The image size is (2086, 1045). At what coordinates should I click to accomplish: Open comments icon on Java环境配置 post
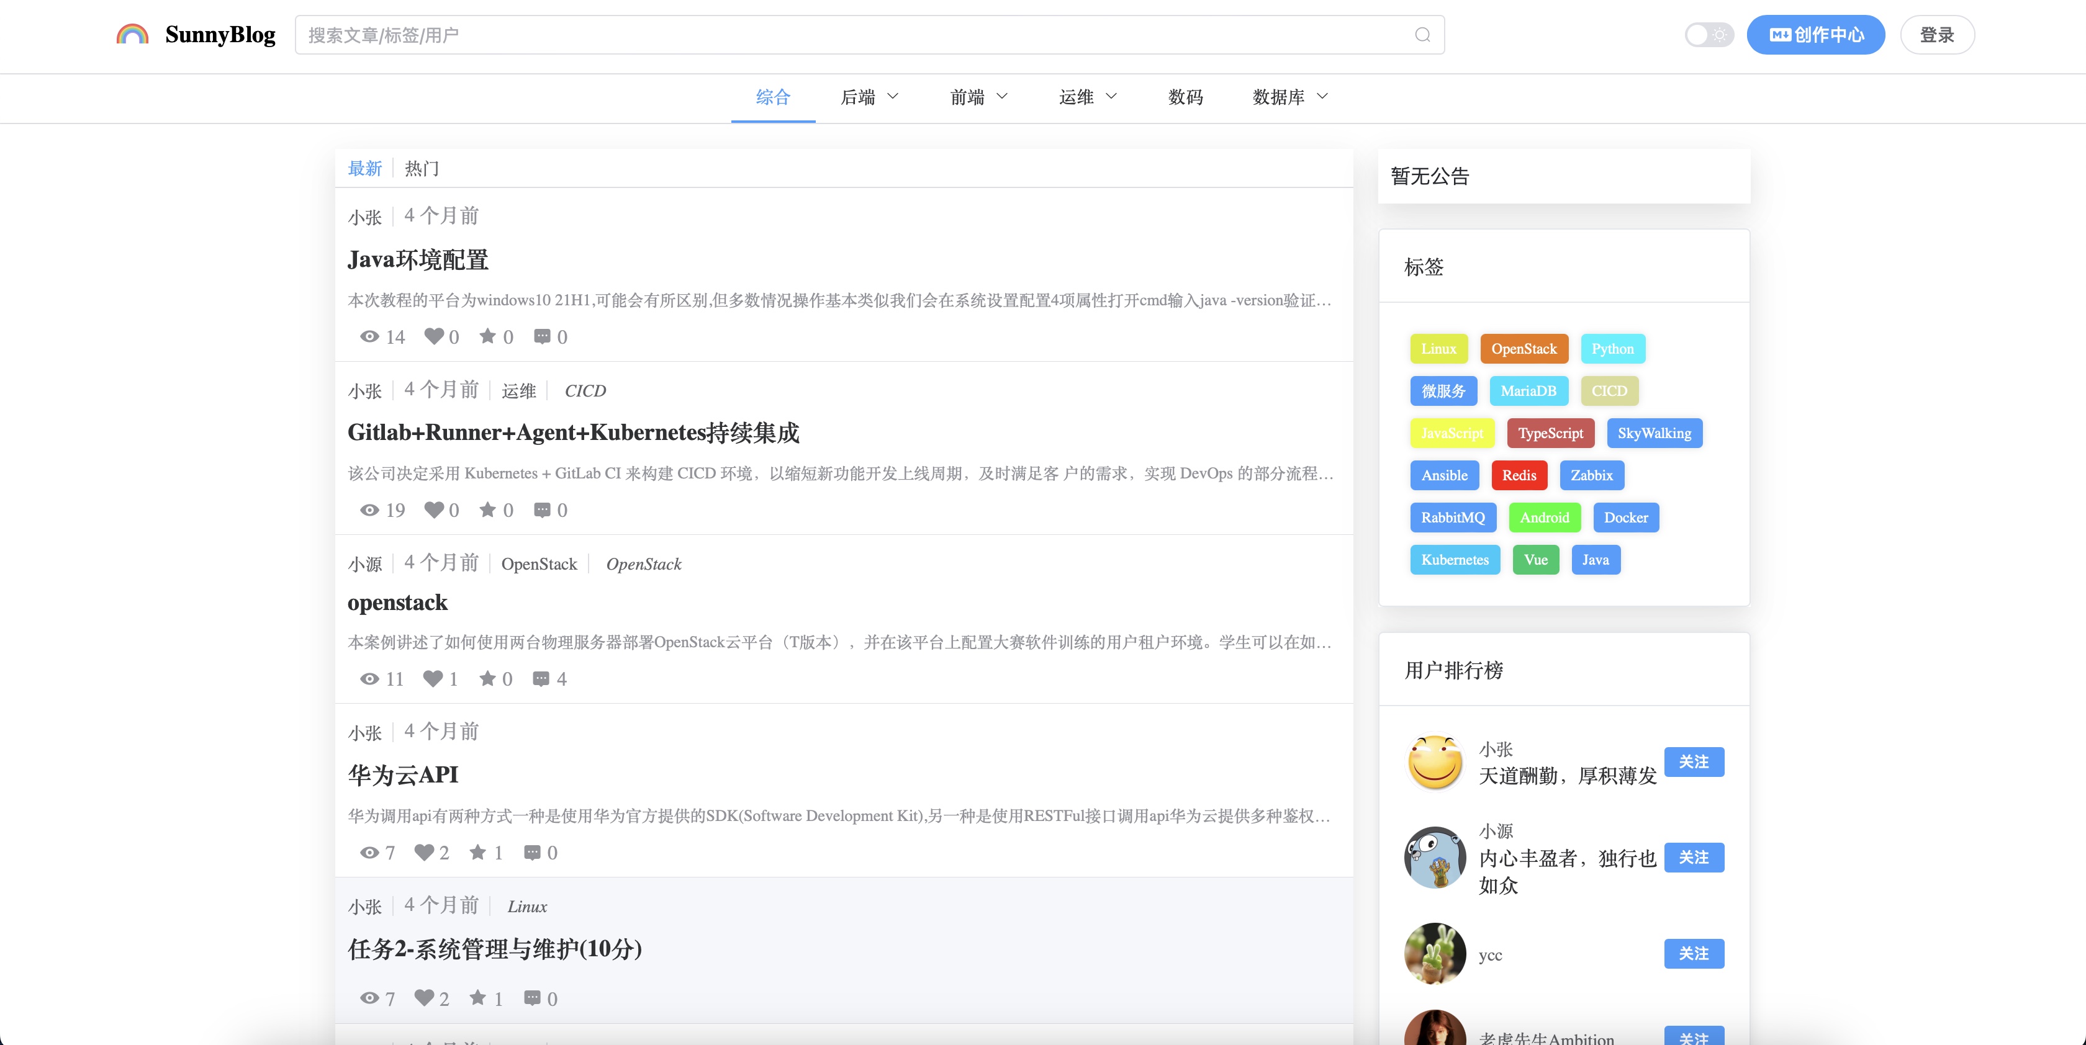click(x=542, y=337)
